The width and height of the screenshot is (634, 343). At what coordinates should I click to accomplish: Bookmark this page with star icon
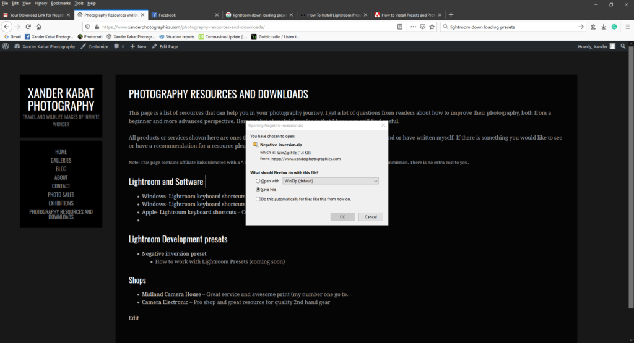pyautogui.click(x=432, y=27)
